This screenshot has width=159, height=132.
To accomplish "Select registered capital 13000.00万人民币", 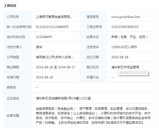I will pyautogui.click(x=124, y=47).
